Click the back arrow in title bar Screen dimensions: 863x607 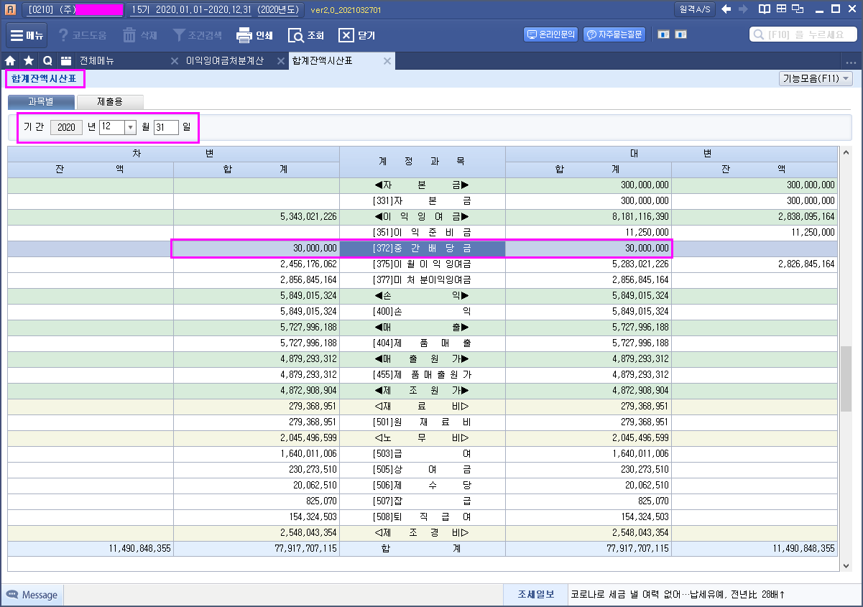tap(726, 9)
